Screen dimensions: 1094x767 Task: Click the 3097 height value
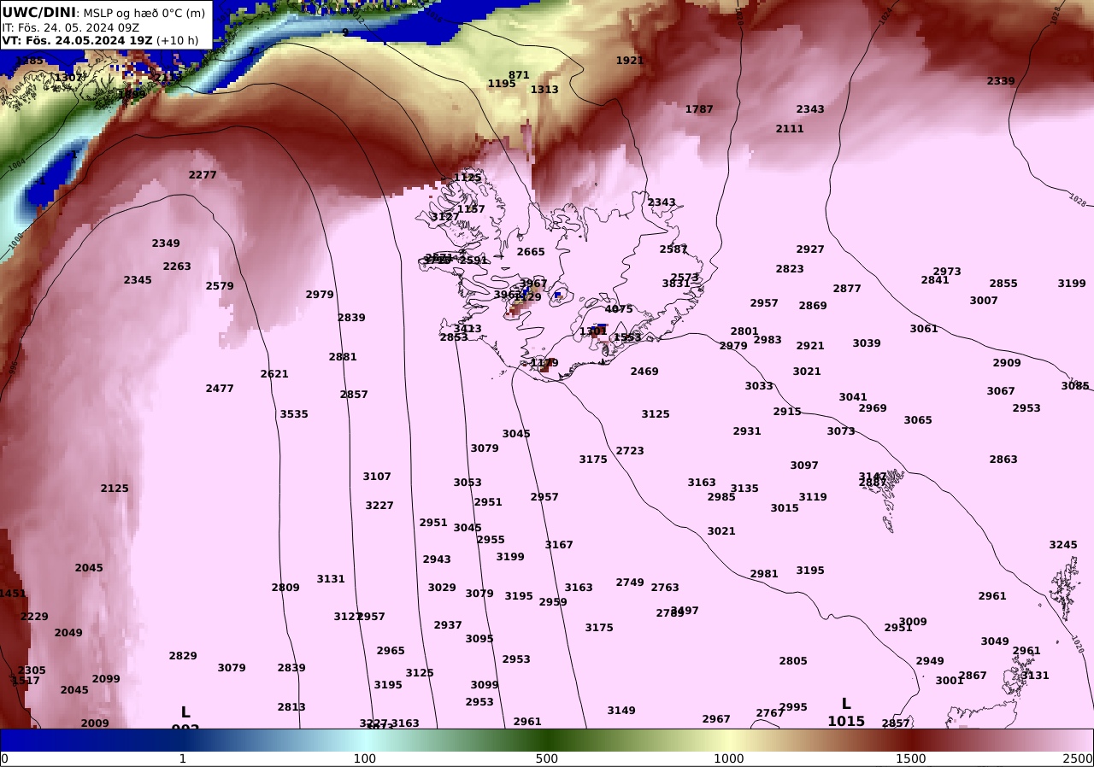(x=804, y=465)
